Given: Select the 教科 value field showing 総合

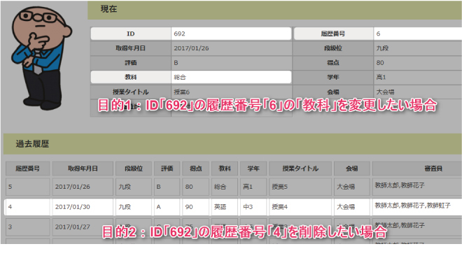Looking at the screenshot, I should [x=231, y=77].
